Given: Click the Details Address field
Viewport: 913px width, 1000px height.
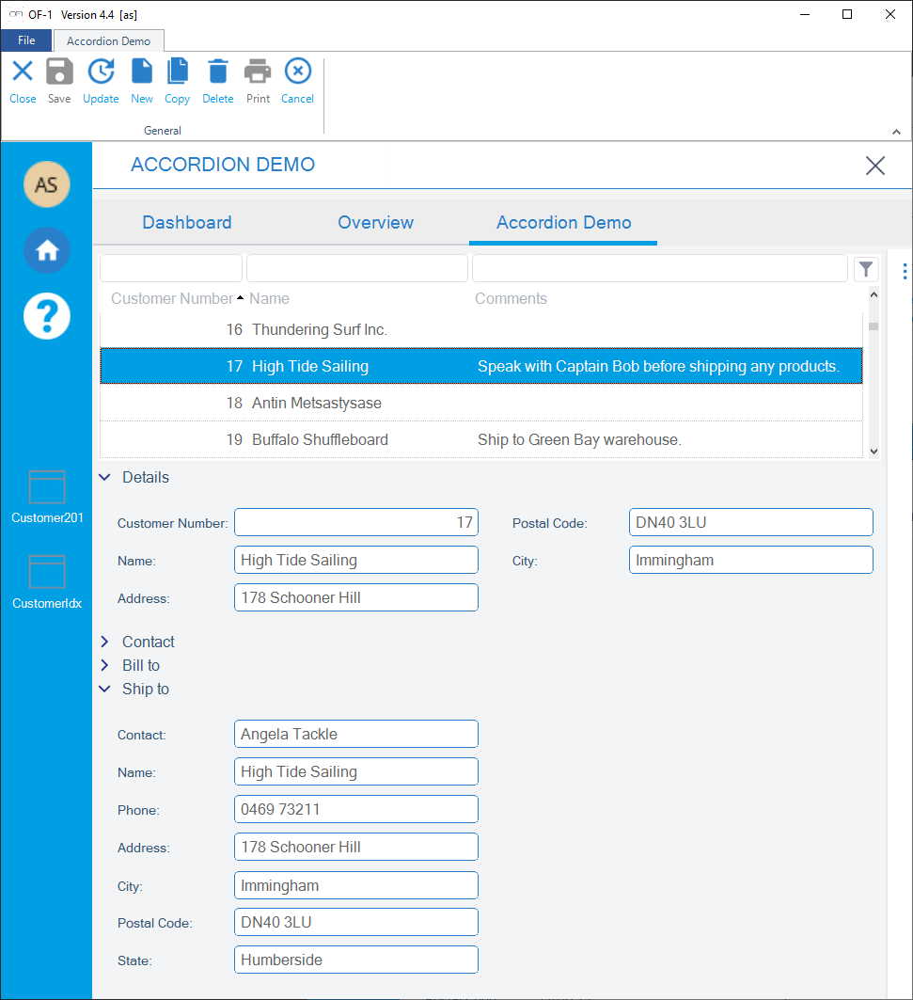Looking at the screenshot, I should coord(356,597).
